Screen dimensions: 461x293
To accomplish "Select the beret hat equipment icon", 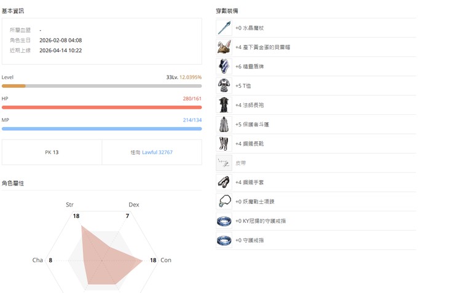I will pos(224,47).
